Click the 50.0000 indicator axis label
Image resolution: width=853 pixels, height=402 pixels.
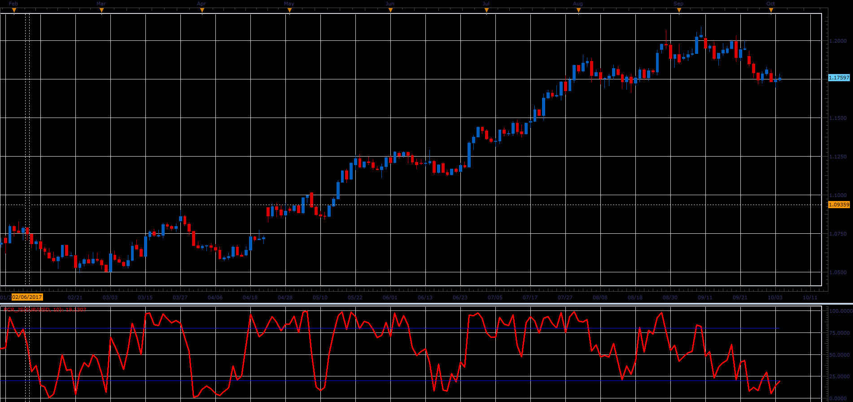[840, 355]
